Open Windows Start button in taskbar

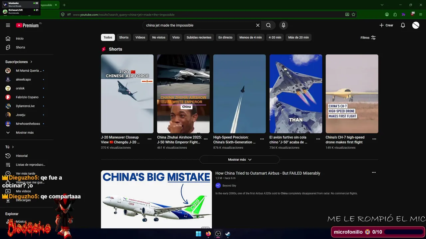[198, 234]
